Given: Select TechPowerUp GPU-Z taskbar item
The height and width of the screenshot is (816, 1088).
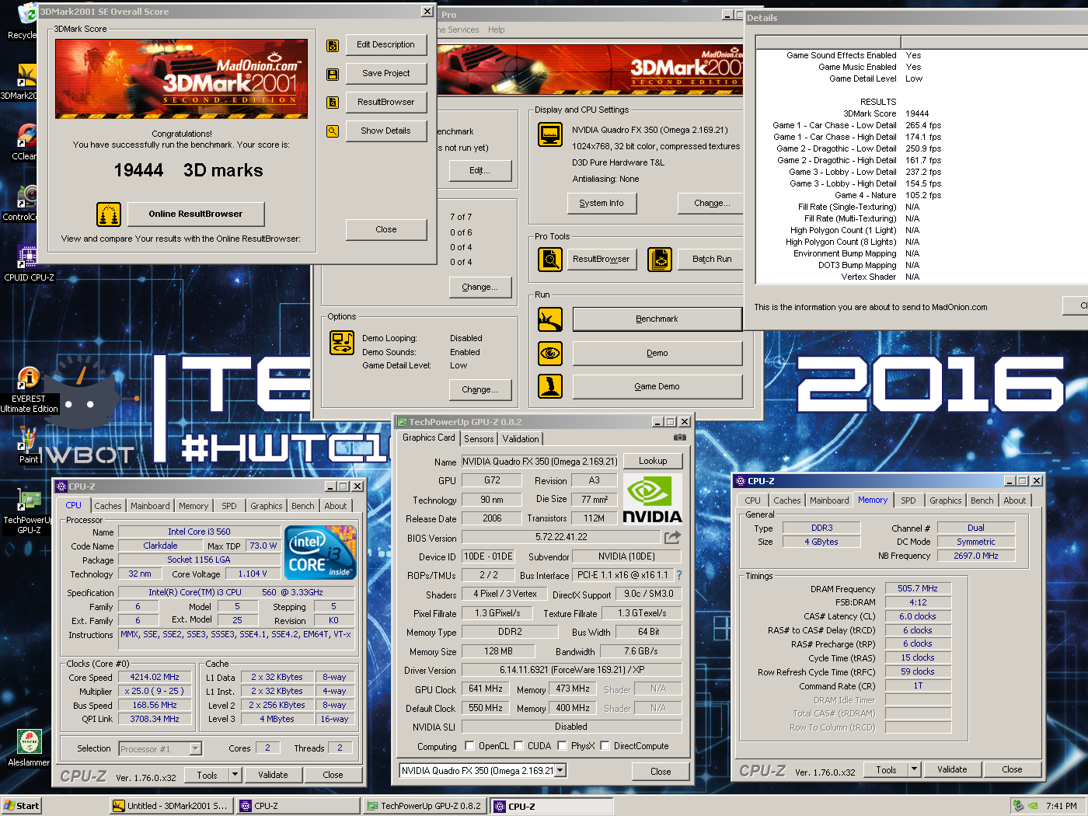Looking at the screenshot, I should tap(424, 806).
